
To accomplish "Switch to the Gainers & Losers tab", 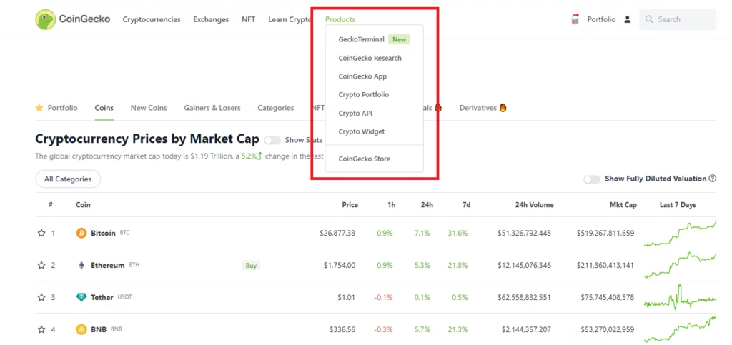I will pyautogui.click(x=212, y=108).
